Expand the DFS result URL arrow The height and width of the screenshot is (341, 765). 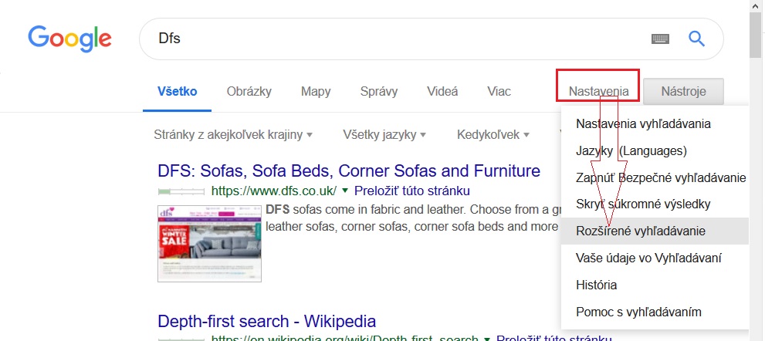[x=345, y=191]
